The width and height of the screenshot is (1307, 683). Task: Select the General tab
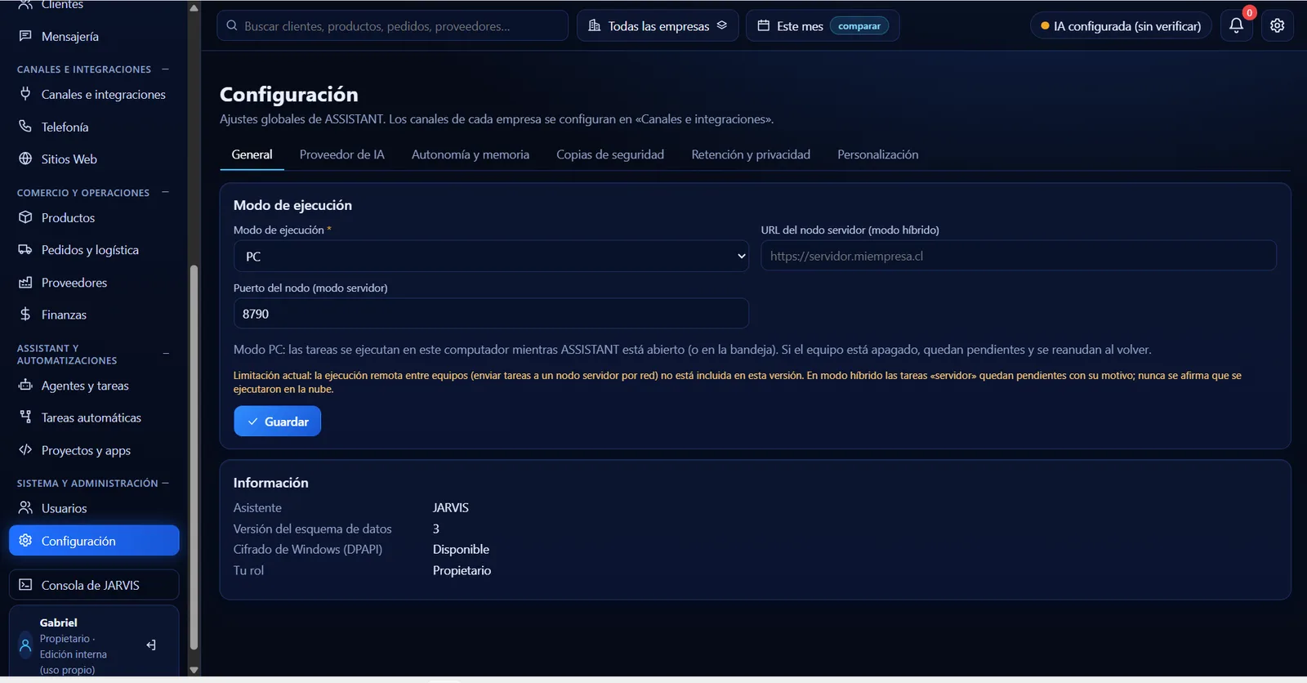pos(252,154)
